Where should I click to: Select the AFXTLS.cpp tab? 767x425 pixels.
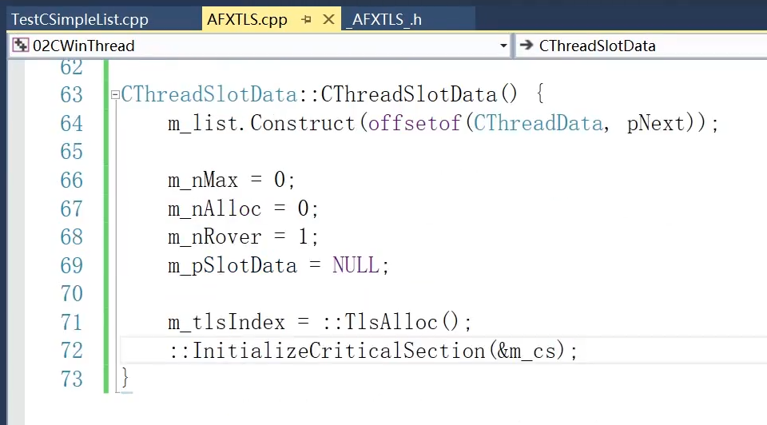247,19
